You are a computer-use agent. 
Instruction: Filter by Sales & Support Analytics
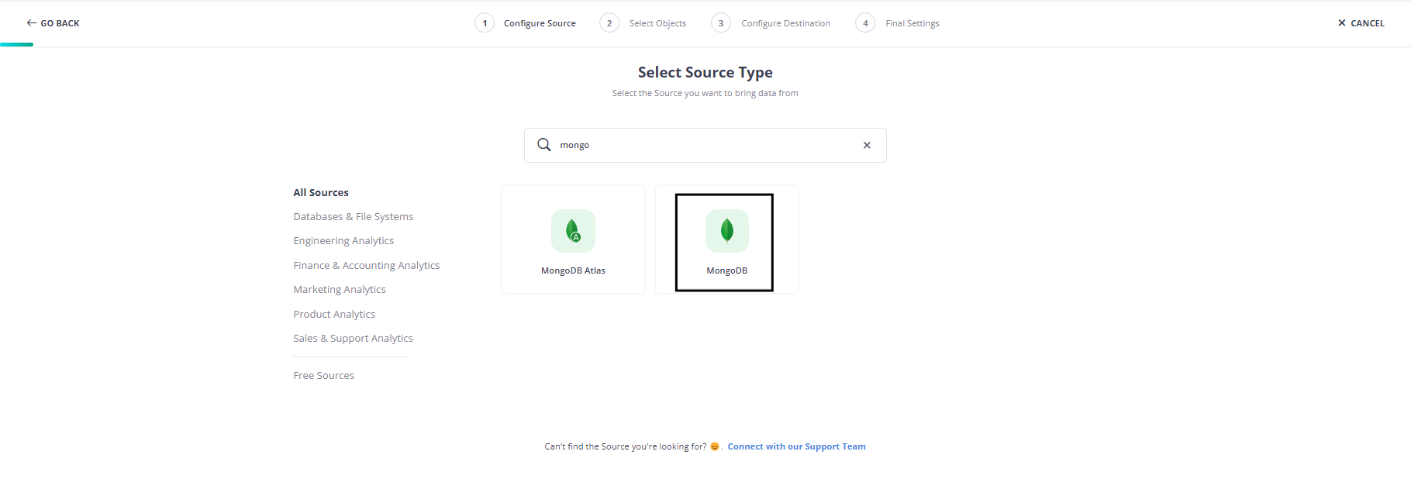pyautogui.click(x=354, y=339)
